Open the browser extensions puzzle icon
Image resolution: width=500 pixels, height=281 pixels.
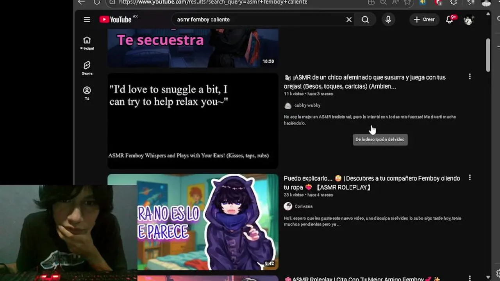tap(454, 2)
